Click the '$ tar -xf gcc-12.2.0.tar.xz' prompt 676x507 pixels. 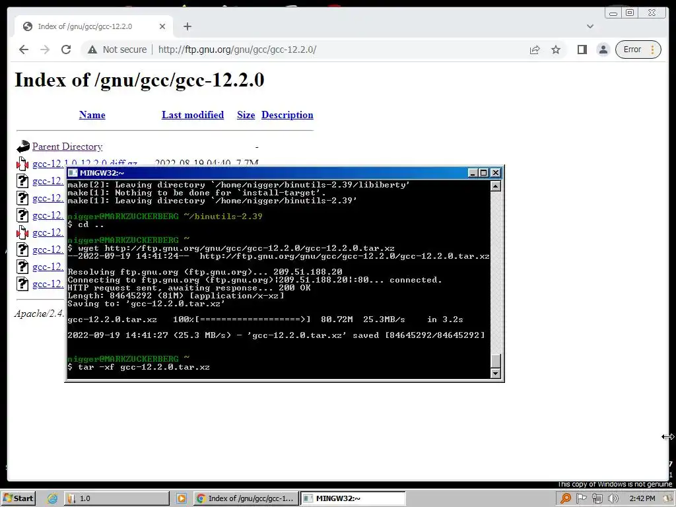click(139, 367)
